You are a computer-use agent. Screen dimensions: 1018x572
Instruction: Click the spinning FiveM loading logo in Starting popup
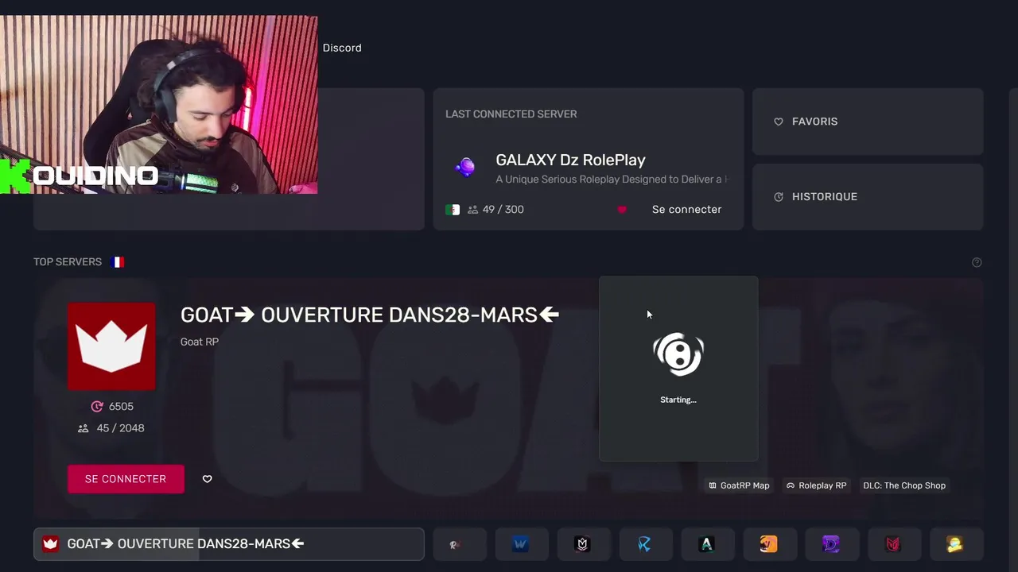(x=678, y=354)
